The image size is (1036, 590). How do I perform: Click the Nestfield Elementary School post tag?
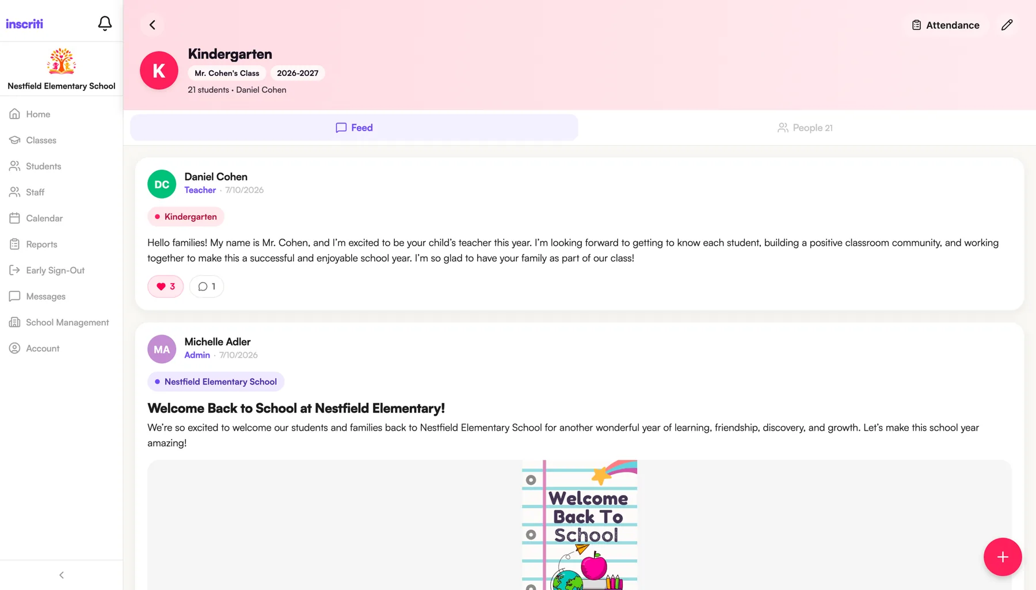[x=216, y=382]
